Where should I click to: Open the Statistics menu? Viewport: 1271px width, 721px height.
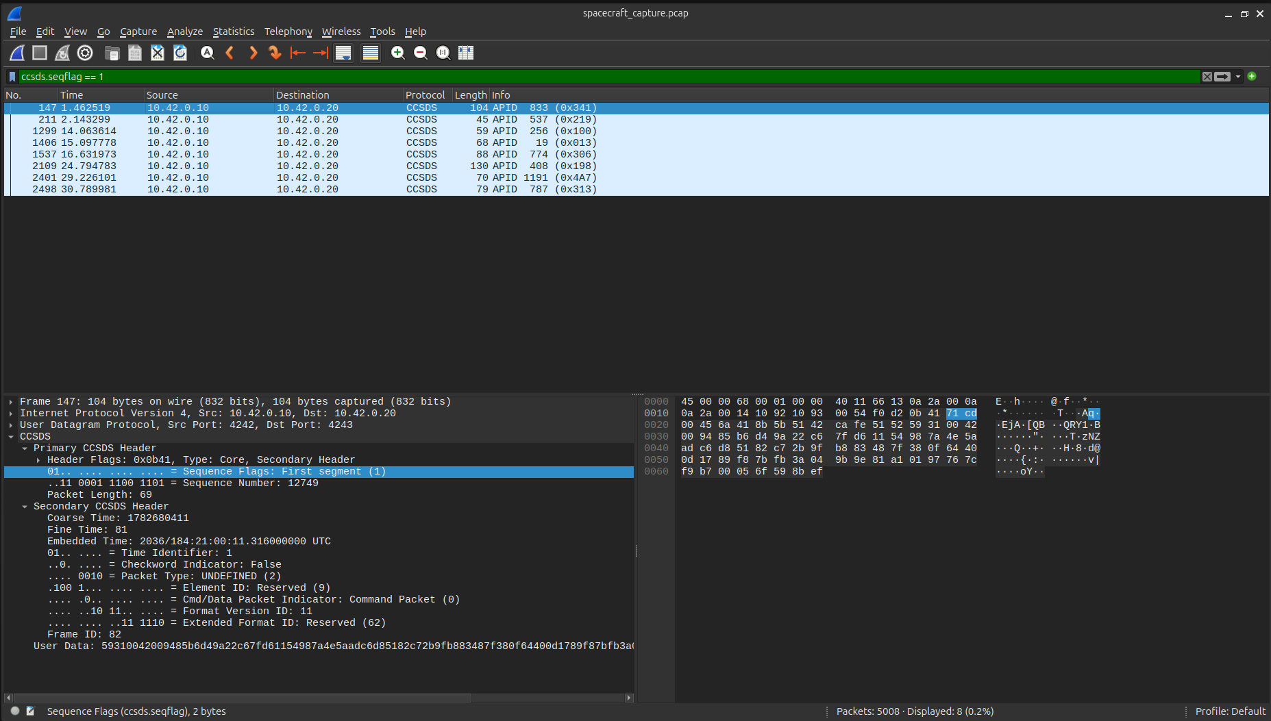(x=233, y=31)
